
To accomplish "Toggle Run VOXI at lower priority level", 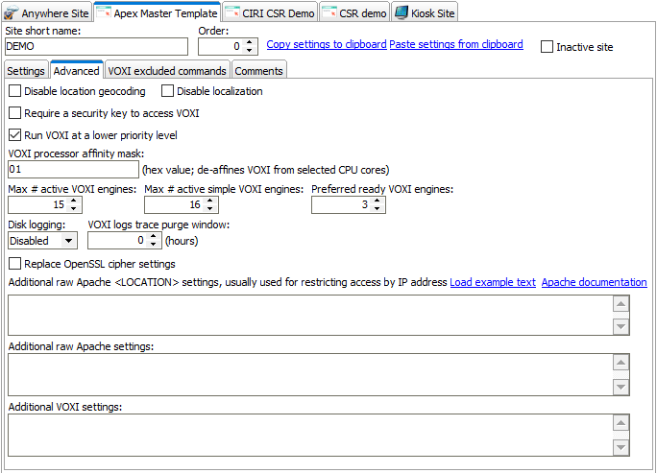I will tap(14, 135).
